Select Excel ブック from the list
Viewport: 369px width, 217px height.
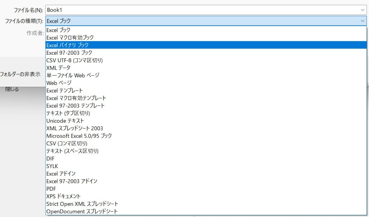coord(58,30)
